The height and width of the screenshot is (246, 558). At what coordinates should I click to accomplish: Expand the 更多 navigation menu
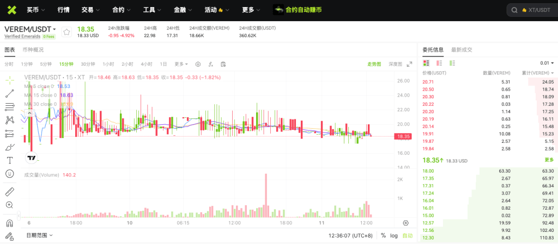[251, 10]
